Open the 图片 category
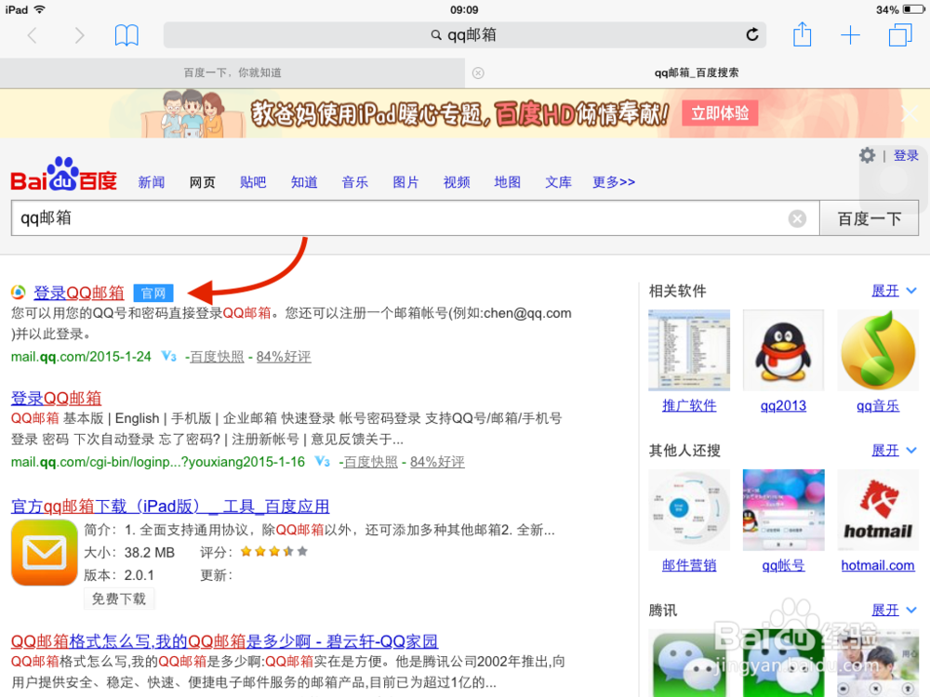The width and height of the screenshot is (930, 697). [406, 182]
